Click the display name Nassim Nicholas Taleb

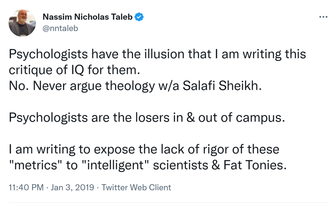[88, 17]
